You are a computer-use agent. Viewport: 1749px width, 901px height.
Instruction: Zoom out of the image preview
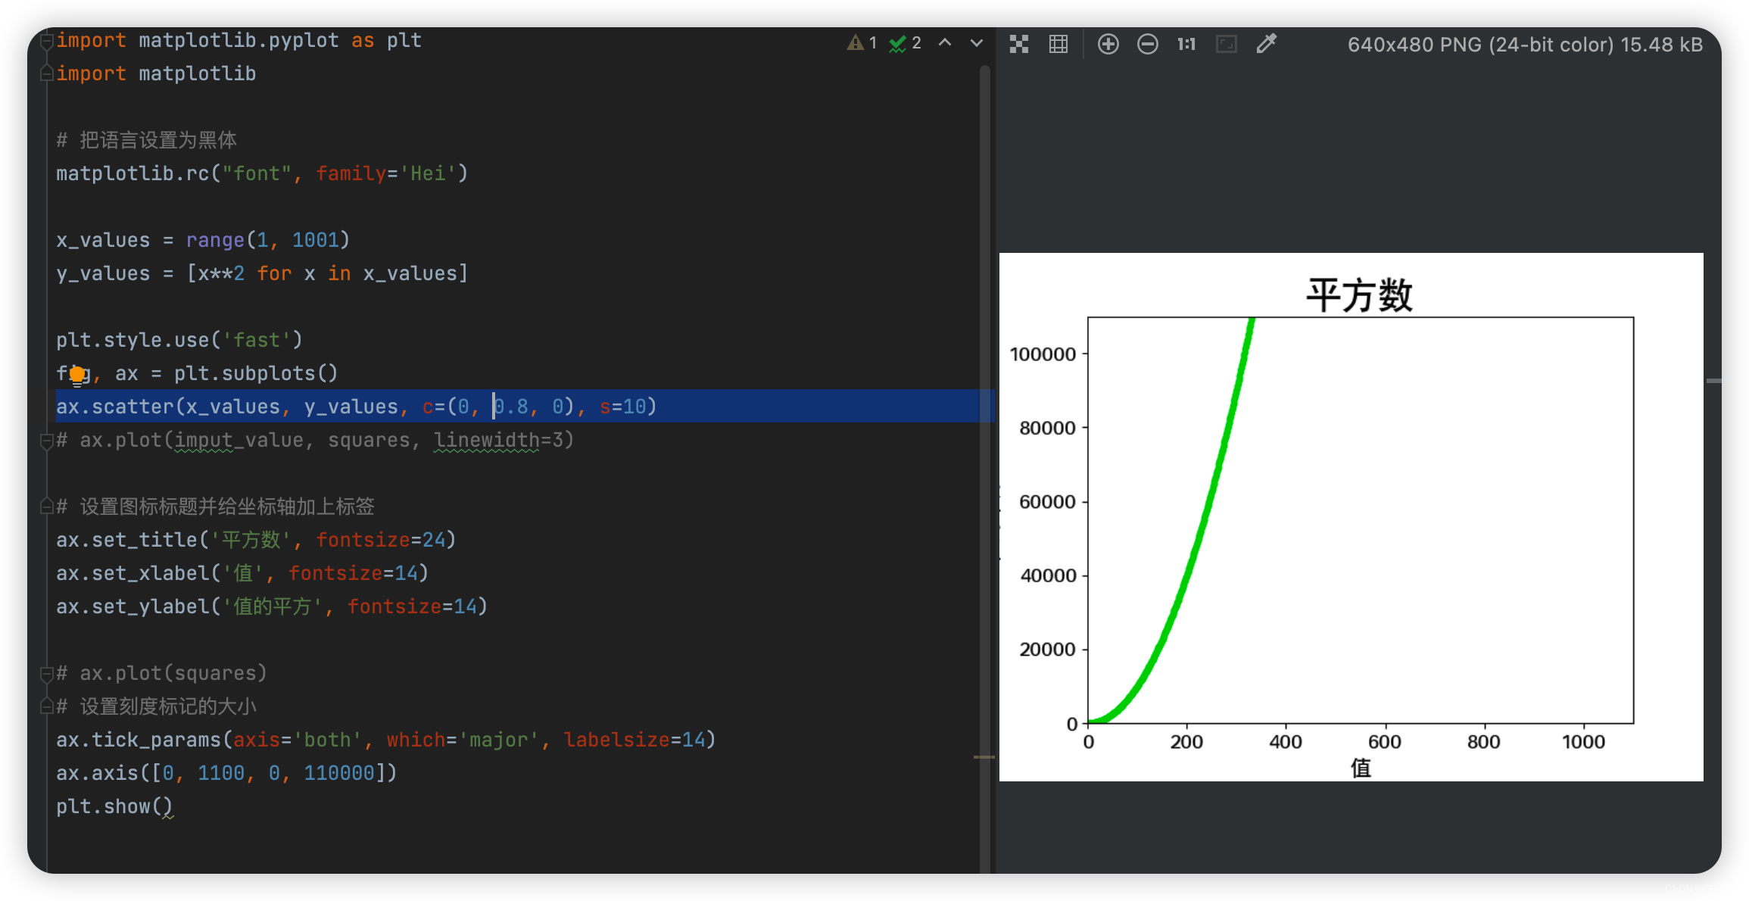(1147, 44)
